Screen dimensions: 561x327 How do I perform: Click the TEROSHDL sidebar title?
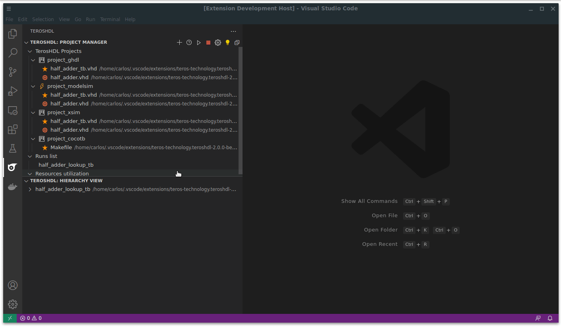pyautogui.click(x=42, y=31)
